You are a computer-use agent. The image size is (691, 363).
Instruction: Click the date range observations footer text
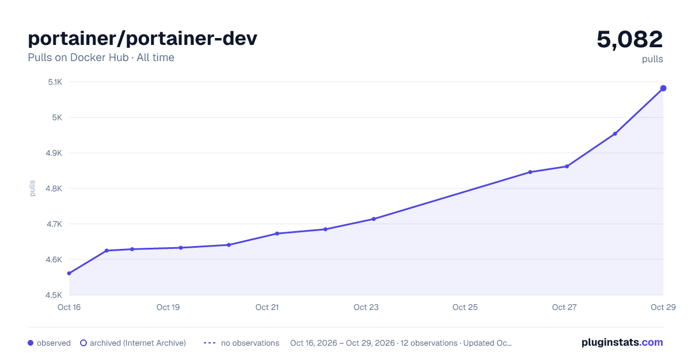coord(401,343)
